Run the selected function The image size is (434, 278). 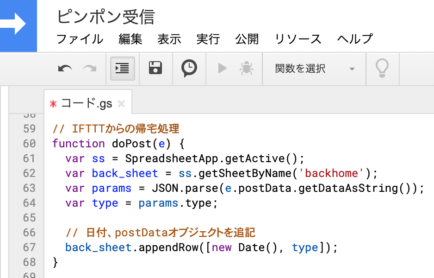point(222,69)
